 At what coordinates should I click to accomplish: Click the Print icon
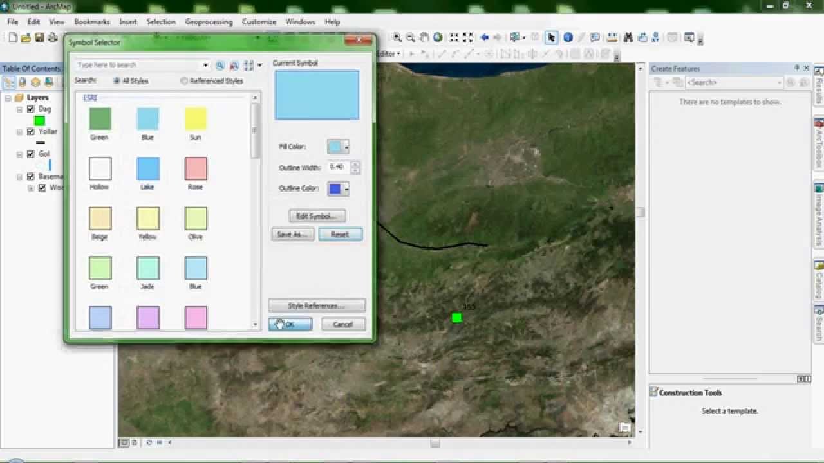tap(53, 38)
